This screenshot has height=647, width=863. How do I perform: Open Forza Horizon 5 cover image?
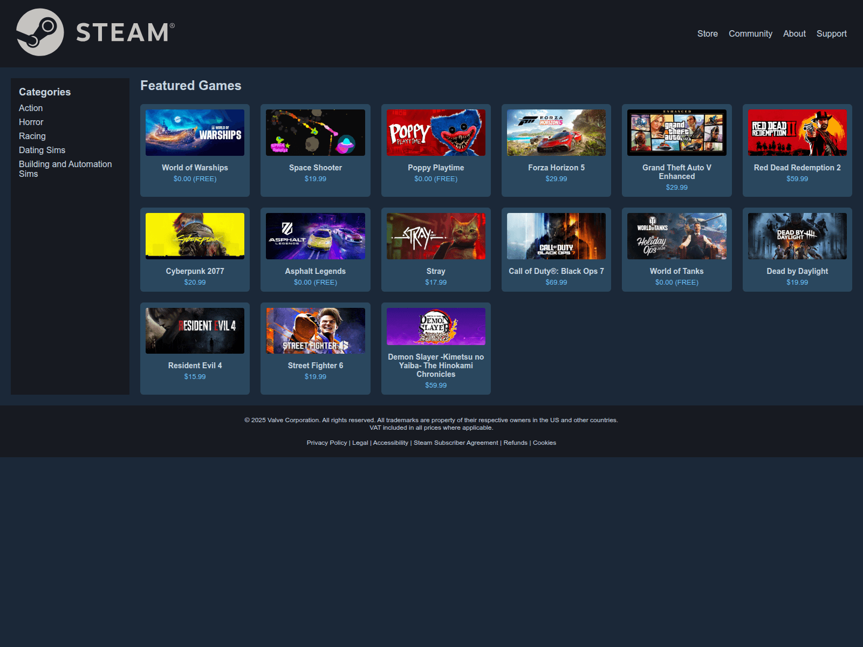coord(556,133)
